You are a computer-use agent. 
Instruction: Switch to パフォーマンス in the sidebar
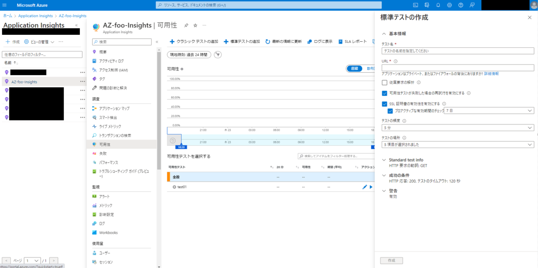(108, 162)
